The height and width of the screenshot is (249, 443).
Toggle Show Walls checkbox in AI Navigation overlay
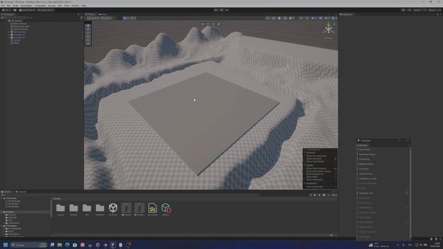click(x=335, y=177)
